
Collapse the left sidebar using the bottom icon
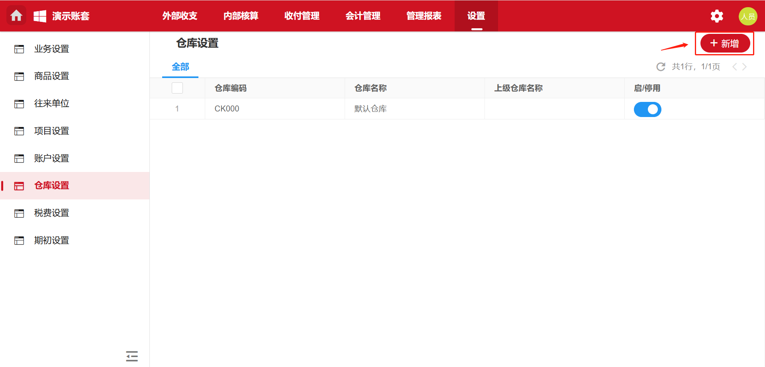(131, 356)
